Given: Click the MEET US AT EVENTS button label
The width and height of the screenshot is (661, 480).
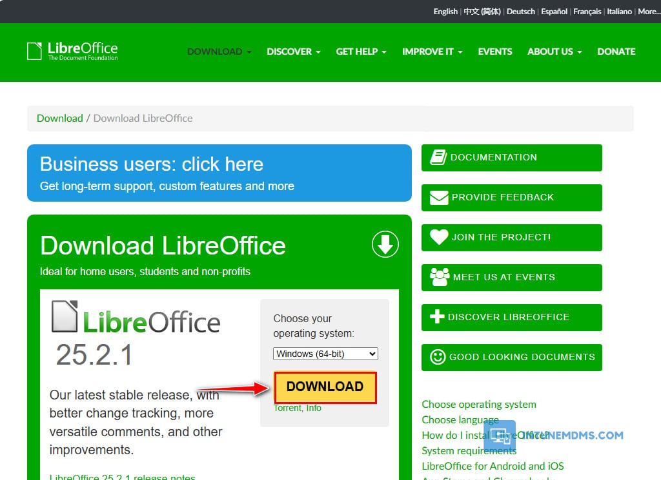Looking at the screenshot, I should [x=503, y=277].
